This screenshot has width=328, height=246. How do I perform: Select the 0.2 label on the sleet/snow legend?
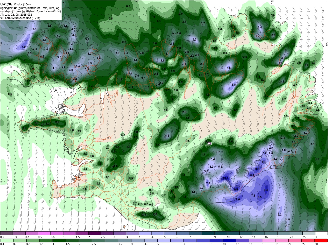click(2, 237)
